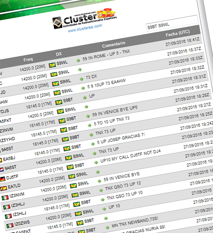Click the DX column header
The image size is (213, 233).
point(59,54)
